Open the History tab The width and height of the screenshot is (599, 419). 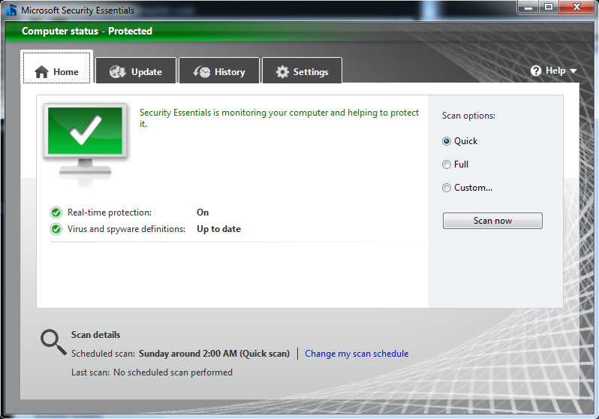[219, 71]
